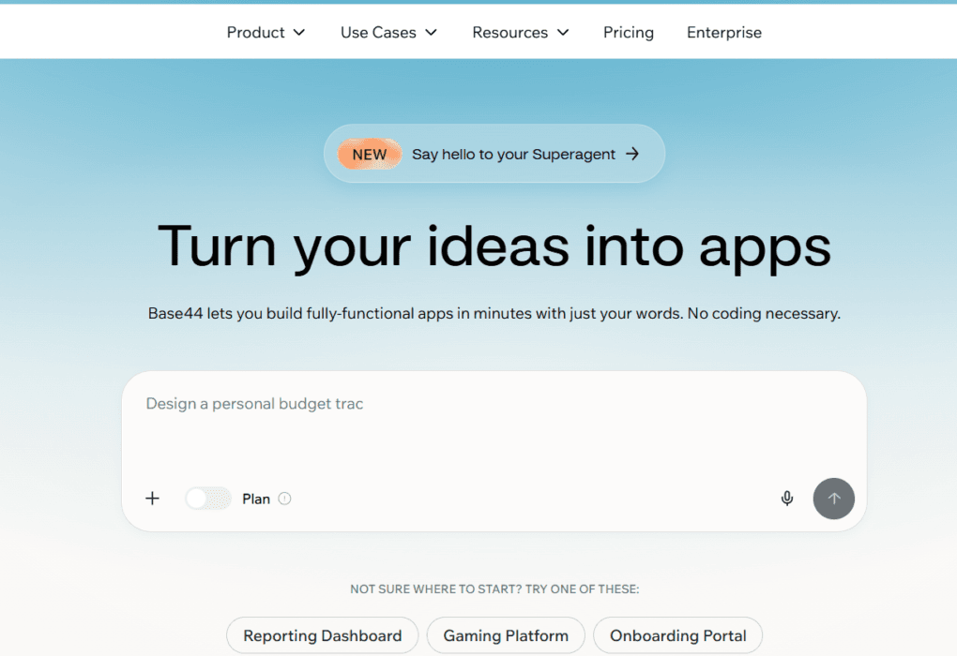Viewport: 957px width, 656px height.
Task: Click the right arrow after Superagent text
Action: pyautogui.click(x=632, y=155)
